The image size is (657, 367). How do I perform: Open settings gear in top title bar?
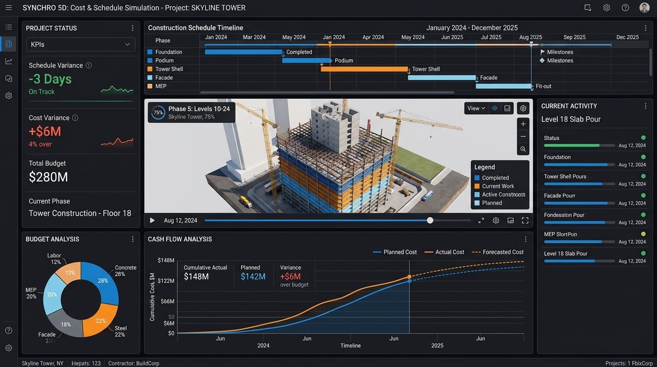coord(606,8)
